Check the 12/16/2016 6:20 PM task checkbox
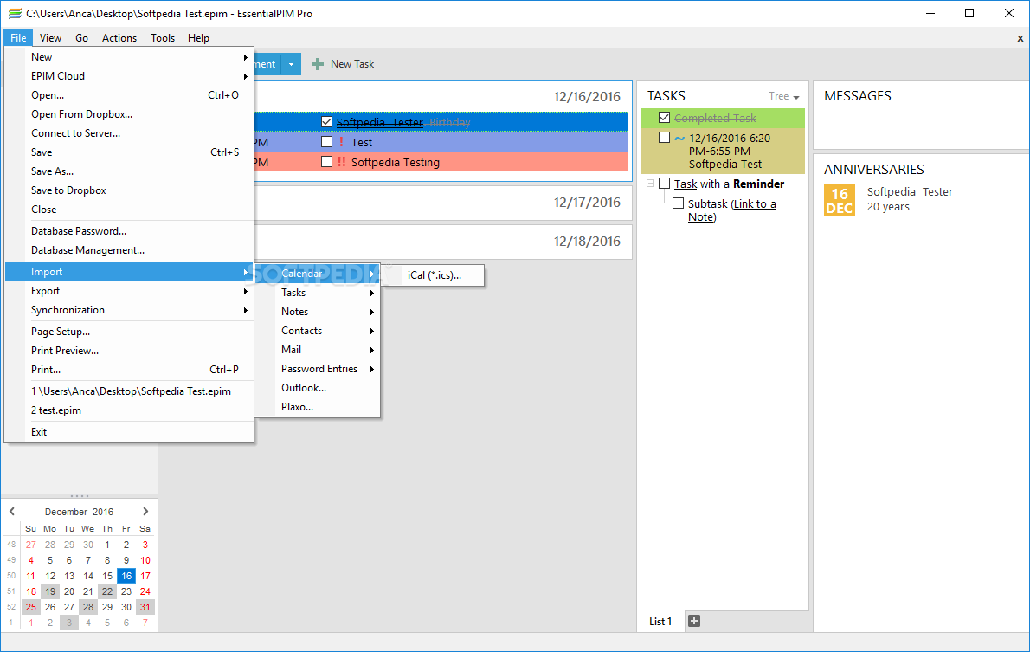 tap(664, 138)
